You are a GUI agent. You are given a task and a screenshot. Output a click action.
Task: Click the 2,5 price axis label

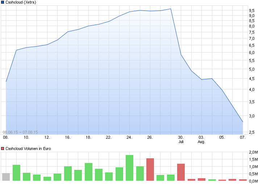click(251, 132)
